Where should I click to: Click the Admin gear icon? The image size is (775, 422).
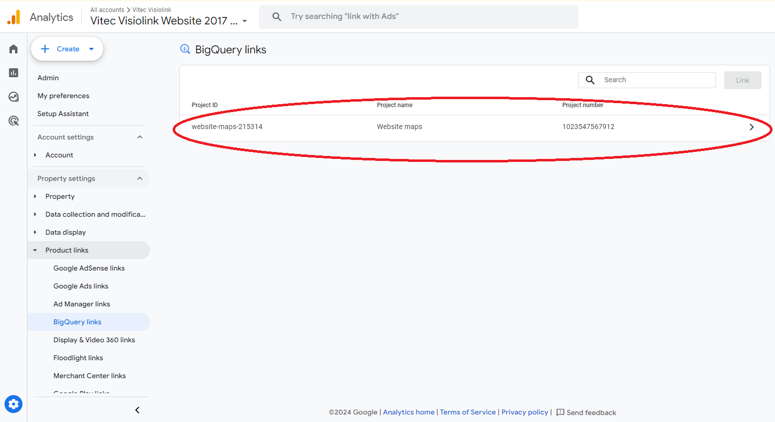pos(13,404)
